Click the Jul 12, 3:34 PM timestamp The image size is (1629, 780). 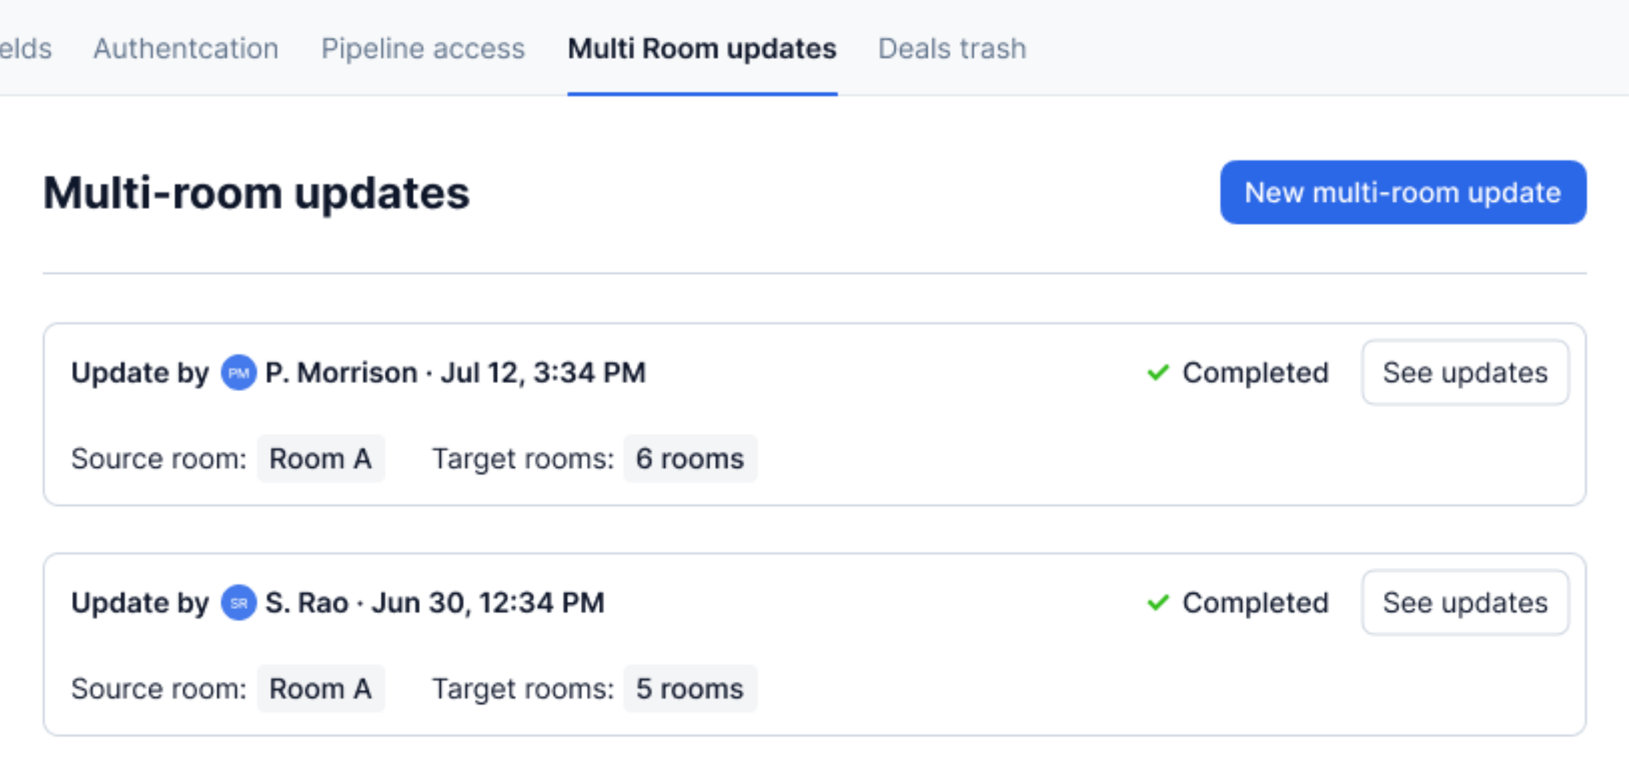543,373
